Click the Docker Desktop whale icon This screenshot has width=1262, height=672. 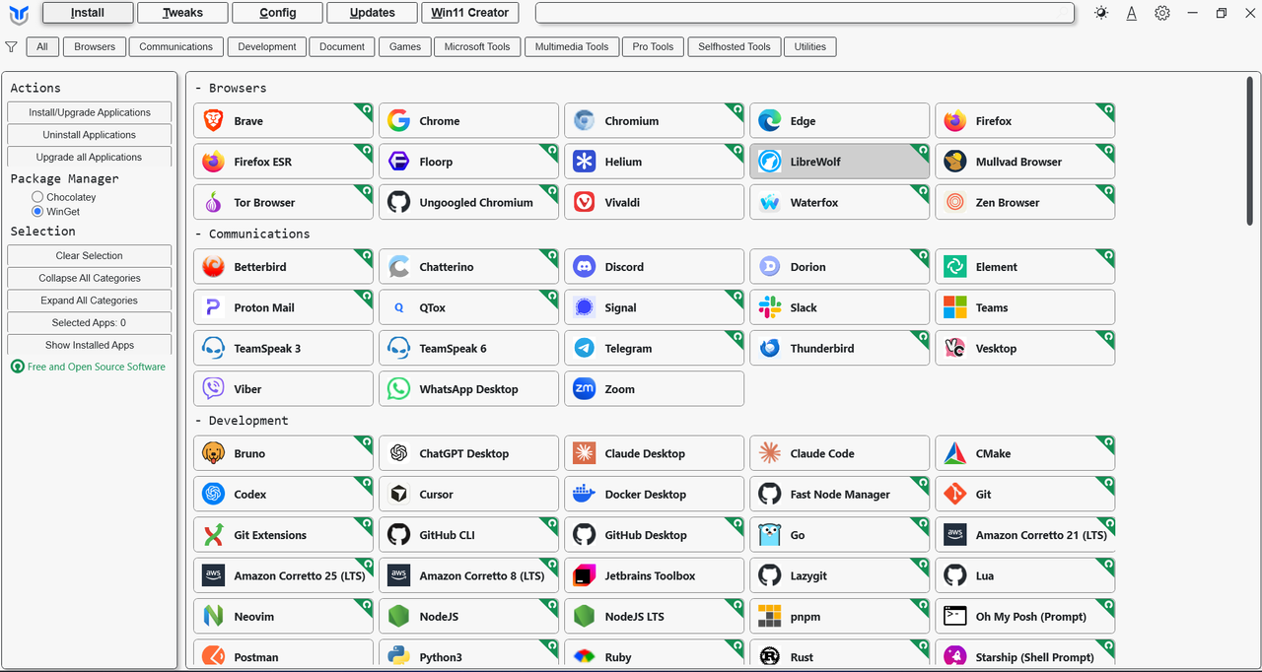[x=584, y=495]
